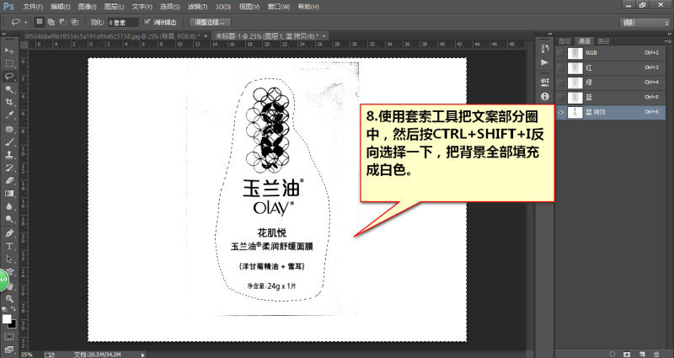
Task: Switch to the 路径 panel tab
Action: [x=603, y=41]
